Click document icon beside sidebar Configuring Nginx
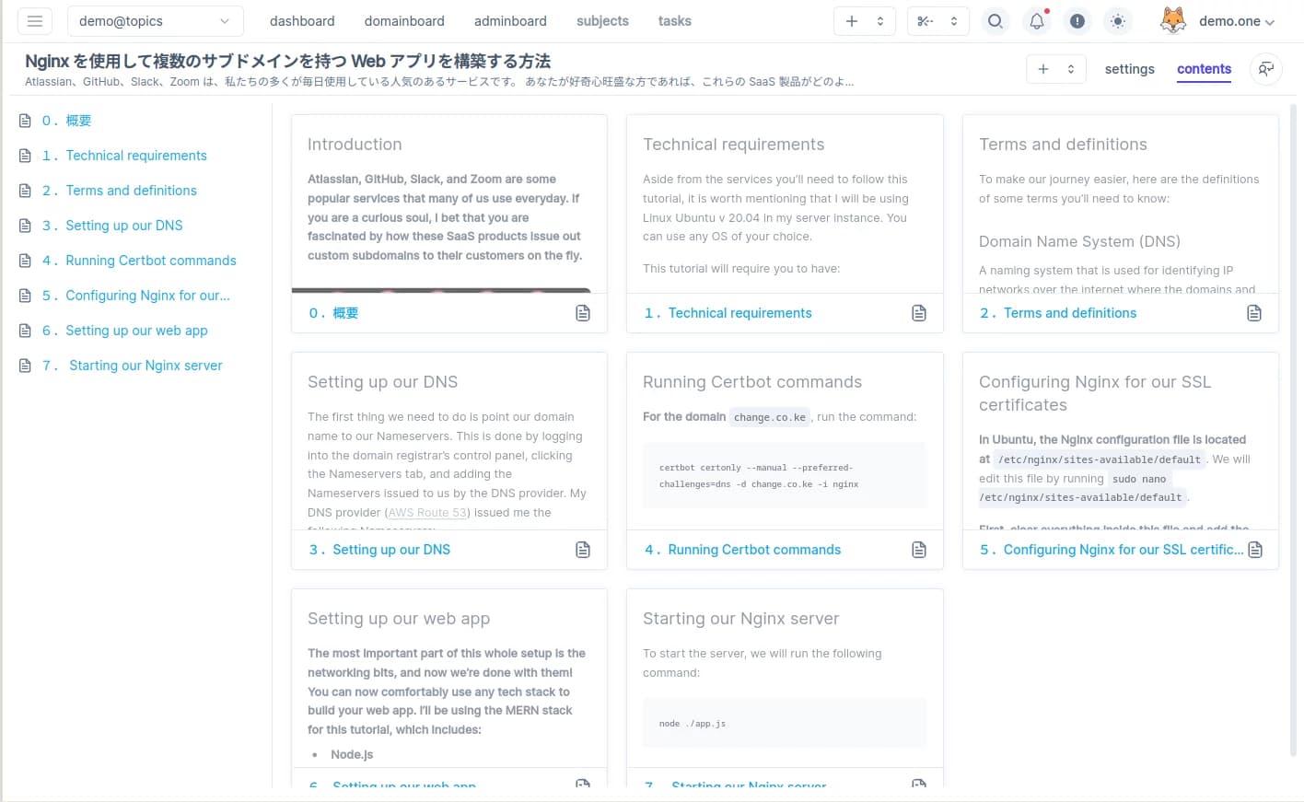 point(25,296)
